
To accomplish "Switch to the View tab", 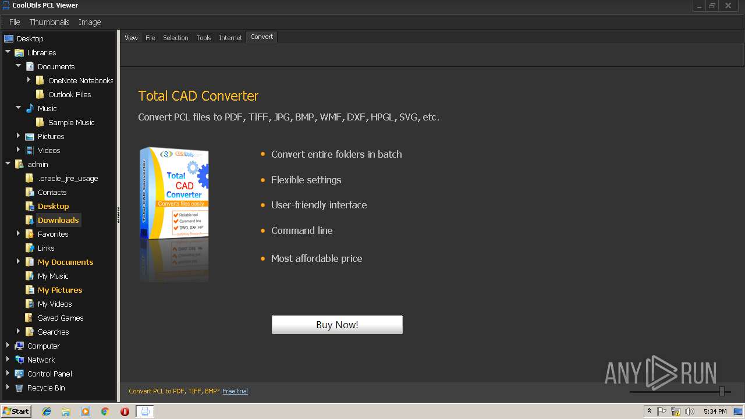I will (131, 38).
